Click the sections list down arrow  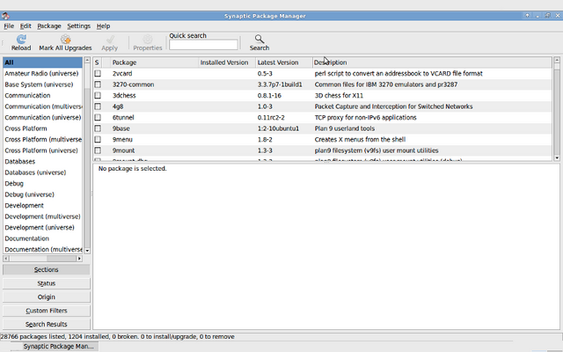point(87,251)
